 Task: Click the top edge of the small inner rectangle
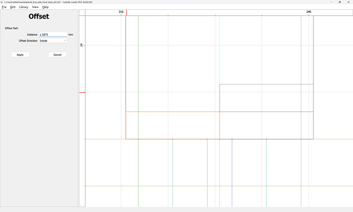[x=266, y=84]
